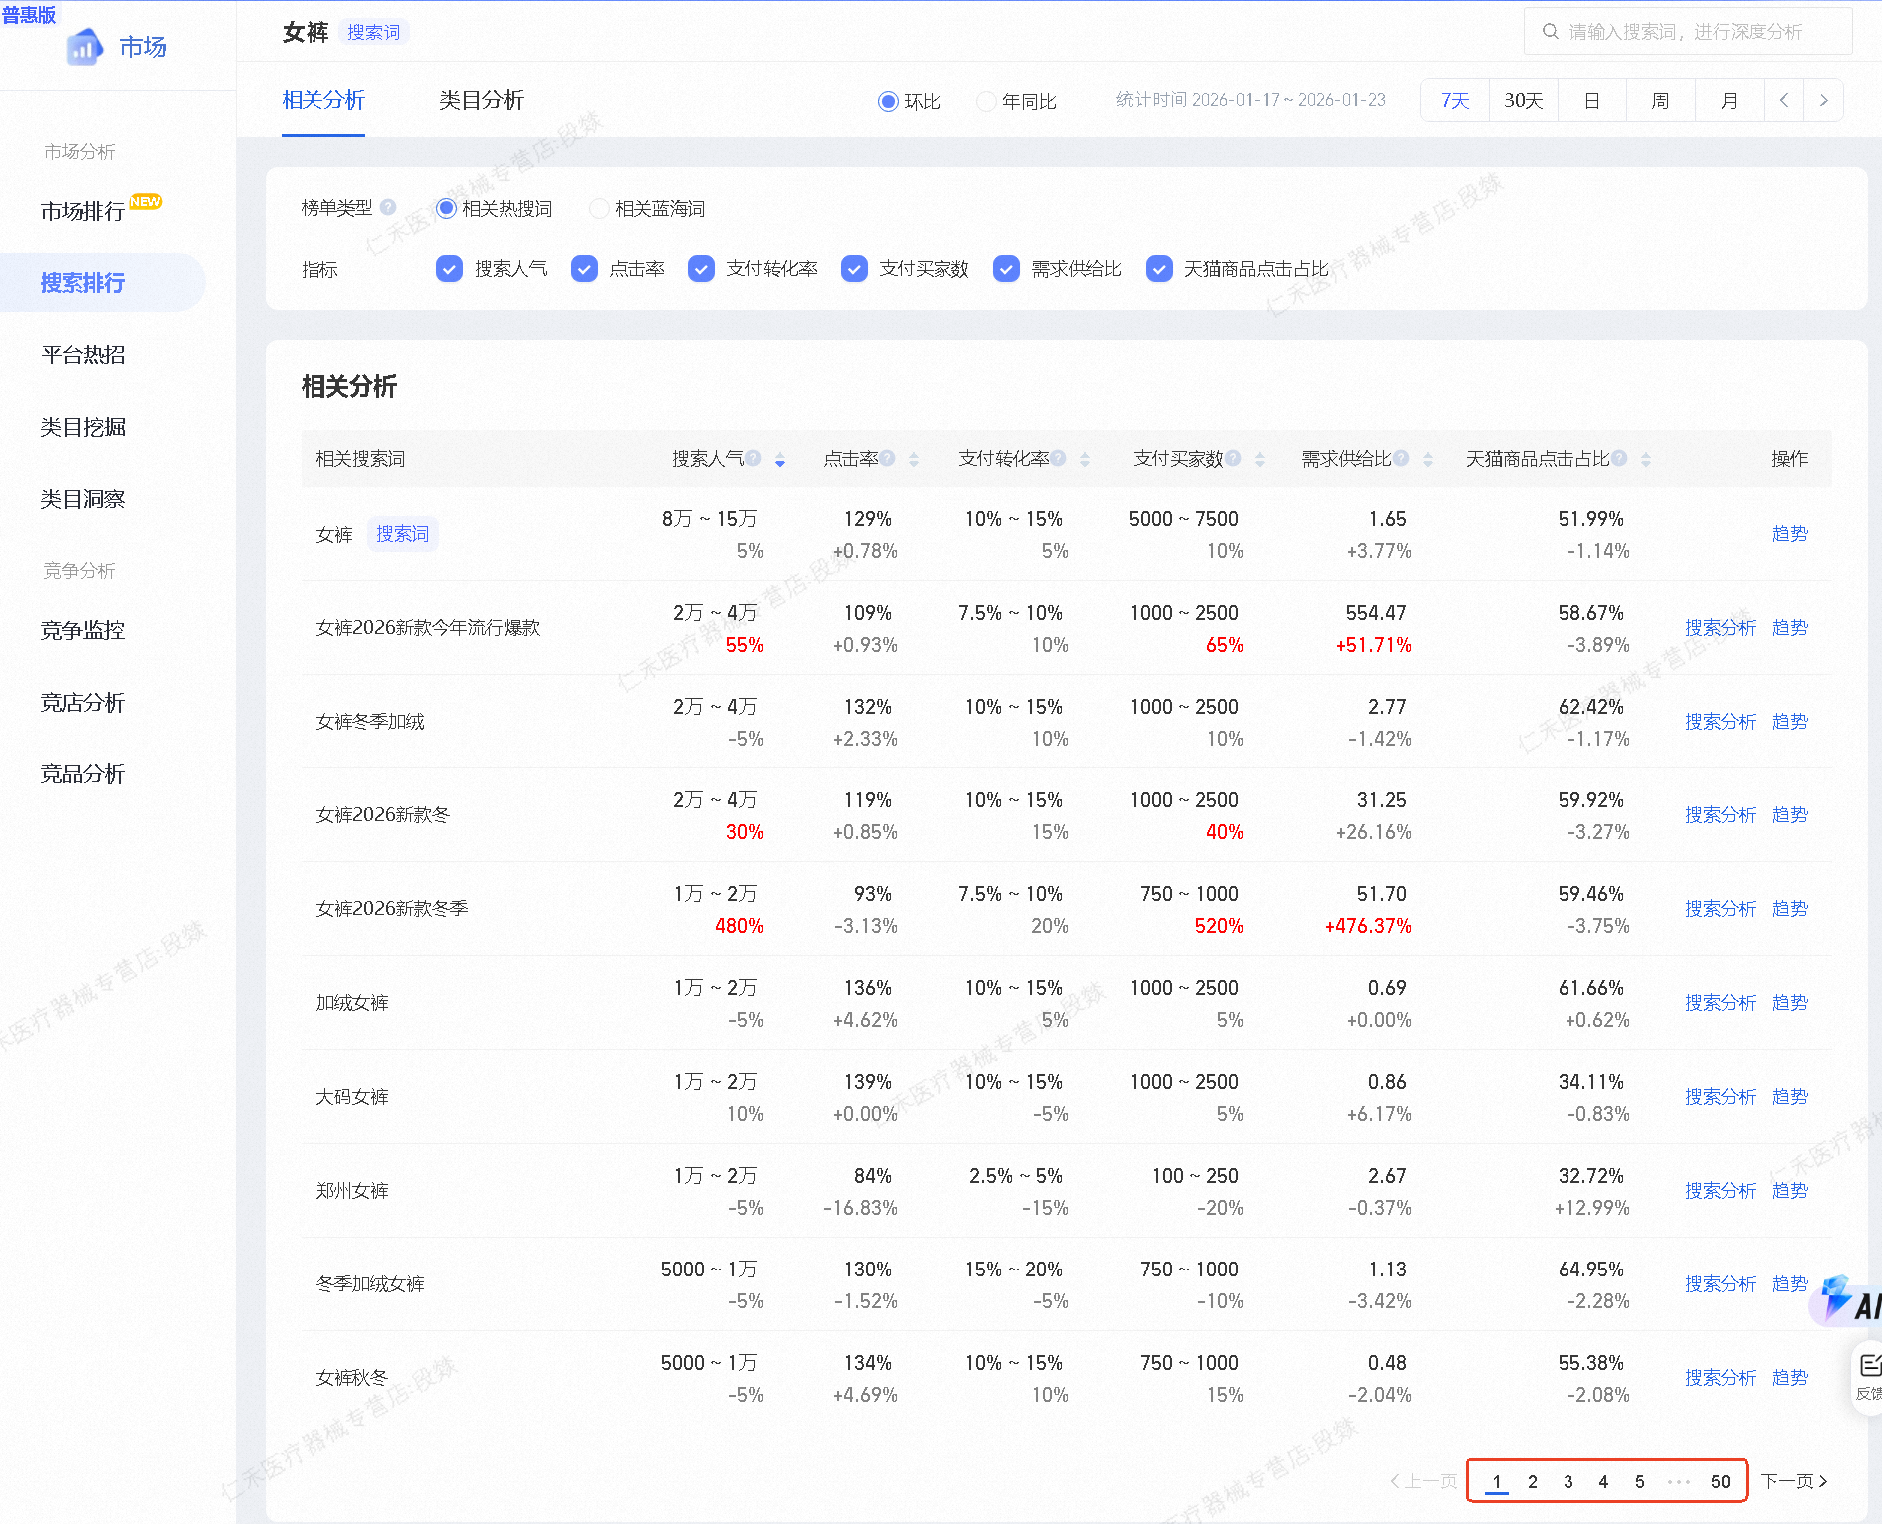Screen dimensions: 1882x1524
Task: Select the 30天 time range tab
Action: [x=1524, y=100]
